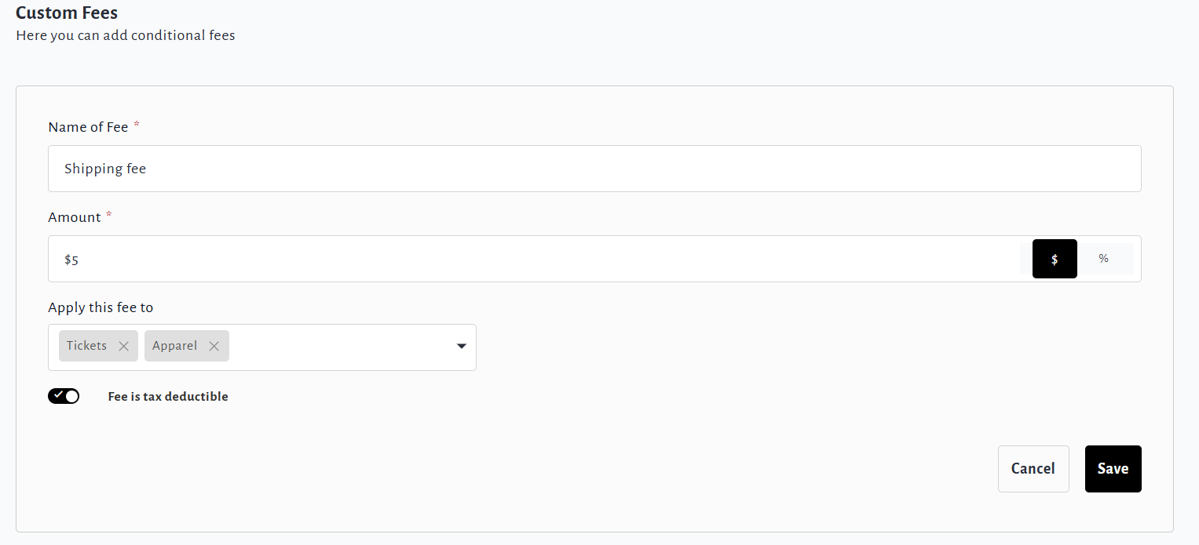The width and height of the screenshot is (1199, 545).
Task: Switch amount type to percent
Action: tap(1104, 259)
